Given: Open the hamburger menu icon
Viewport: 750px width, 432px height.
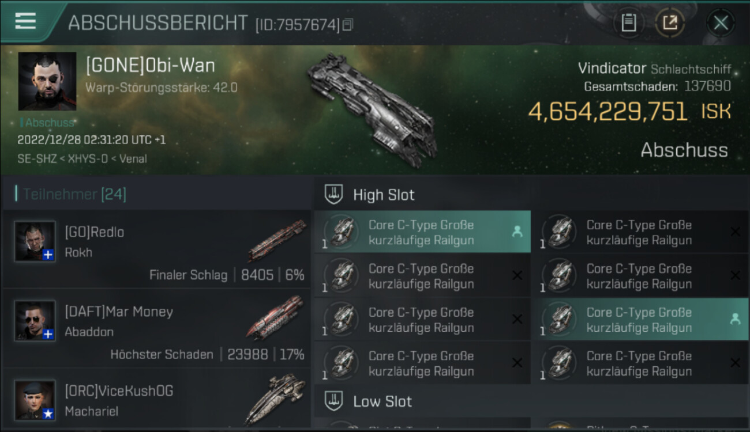Looking at the screenshot, I should (x=25, y=21).
